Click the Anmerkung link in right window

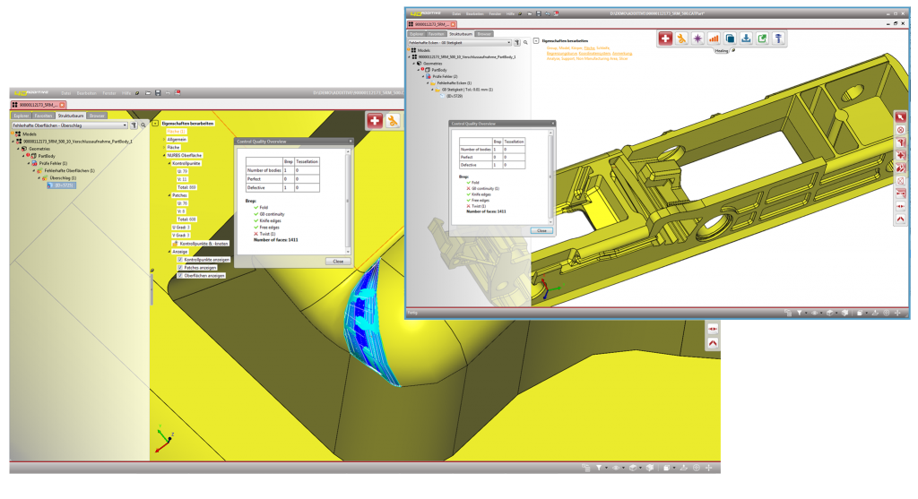[x=622, y=53]
